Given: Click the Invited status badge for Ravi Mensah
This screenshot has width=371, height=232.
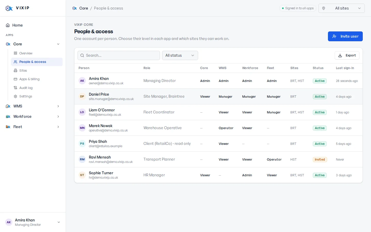Looking at the screenshot, I should 320,160.
